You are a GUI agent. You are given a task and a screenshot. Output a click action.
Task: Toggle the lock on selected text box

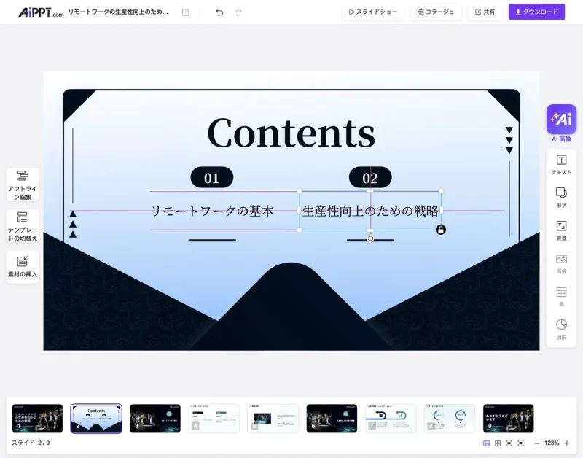tap(441, 230)
